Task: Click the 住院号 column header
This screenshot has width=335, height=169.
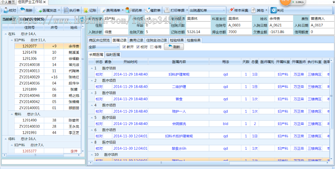Action: point(29,28)
